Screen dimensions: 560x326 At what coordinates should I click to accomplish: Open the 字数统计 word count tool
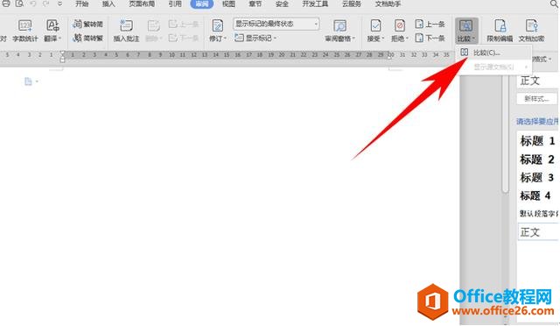click(x=25, y=31)
